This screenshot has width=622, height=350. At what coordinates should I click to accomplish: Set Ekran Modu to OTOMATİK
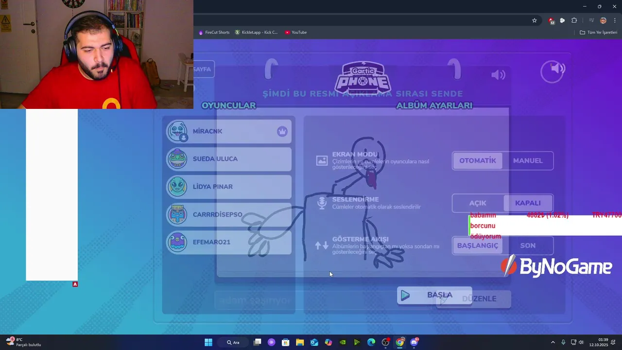tap(478, 160)
